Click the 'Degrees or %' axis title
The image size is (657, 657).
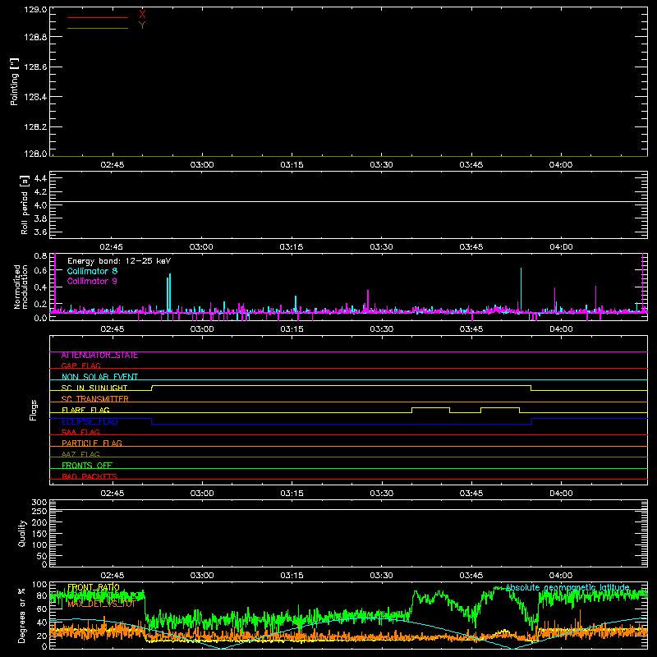click(22, 615)
